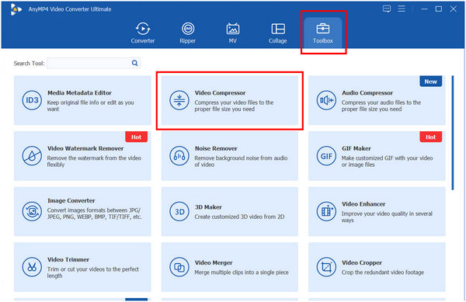Click the GIF Maker title

click(356, 148)
